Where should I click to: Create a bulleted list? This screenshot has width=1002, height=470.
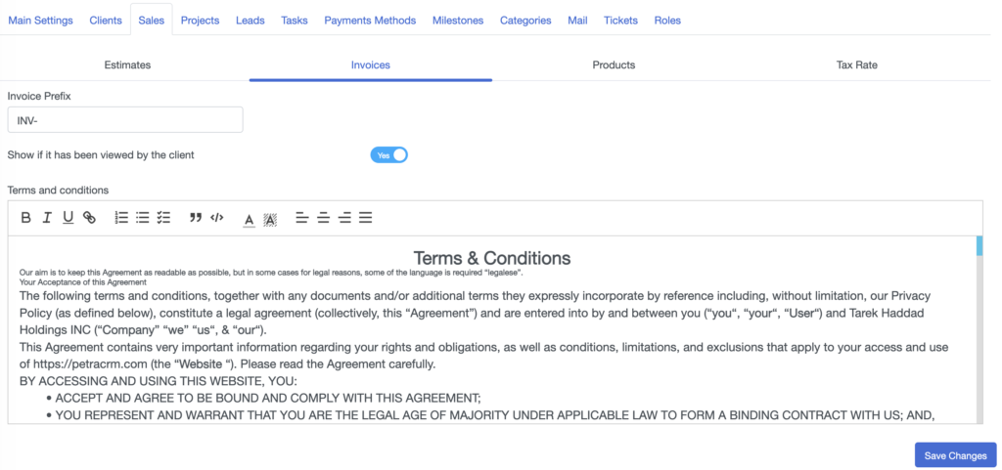(x=143, y=218)
